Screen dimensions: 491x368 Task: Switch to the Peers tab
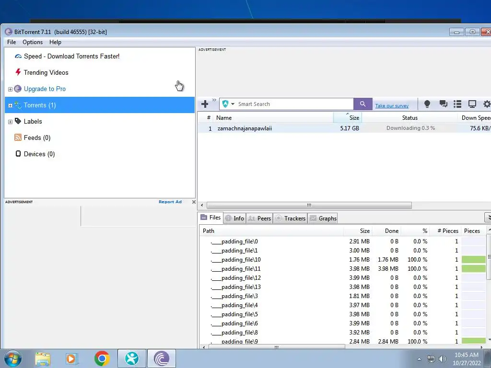point(259,218)
